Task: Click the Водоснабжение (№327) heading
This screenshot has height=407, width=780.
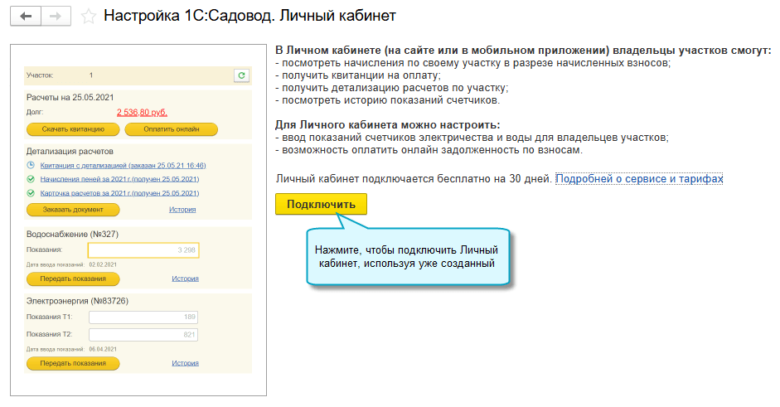Action: (73, 234)
